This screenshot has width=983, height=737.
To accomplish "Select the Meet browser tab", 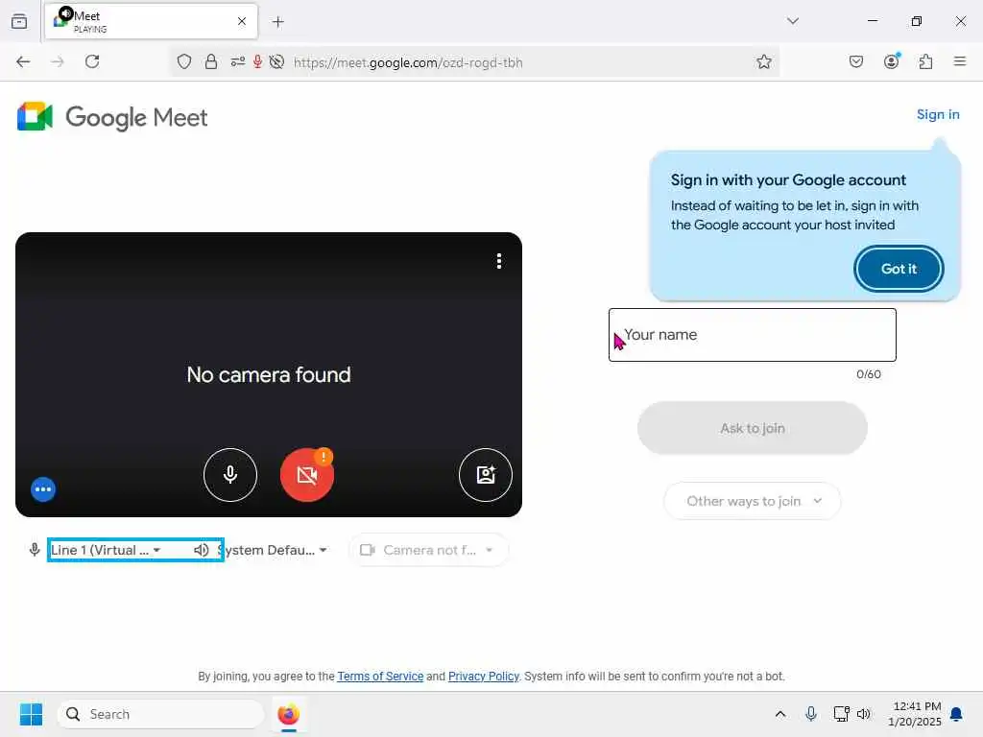I will (151, 21).
